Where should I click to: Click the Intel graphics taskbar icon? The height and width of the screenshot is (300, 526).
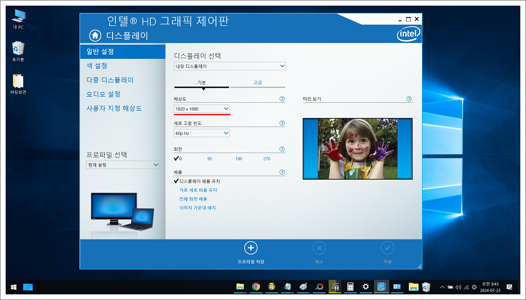click(381, 286)
